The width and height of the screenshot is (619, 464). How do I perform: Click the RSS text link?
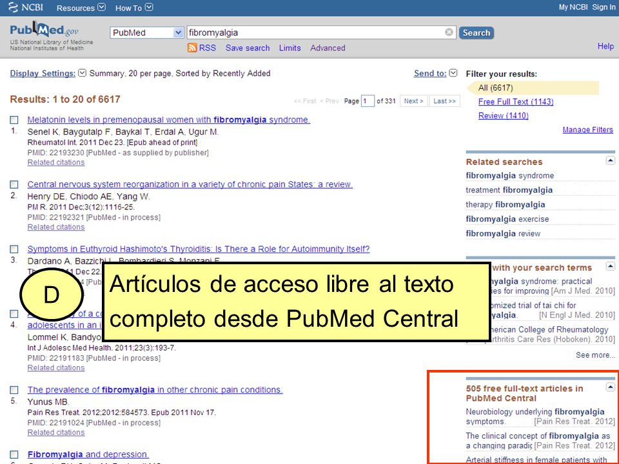[x=207, y=48]
